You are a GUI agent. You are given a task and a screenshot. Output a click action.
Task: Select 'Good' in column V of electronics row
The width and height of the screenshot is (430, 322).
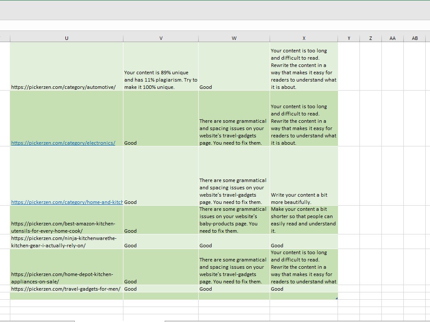(161, 118)
